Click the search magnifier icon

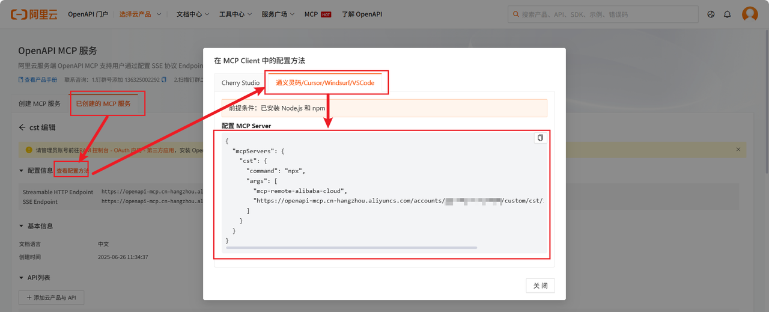pyautogui.click(x=516, y=14)
